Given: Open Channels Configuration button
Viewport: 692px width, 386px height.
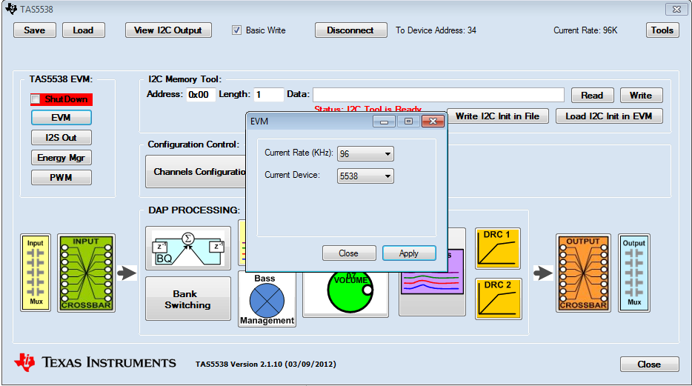Looking at the screenshot, I should 196,172.
